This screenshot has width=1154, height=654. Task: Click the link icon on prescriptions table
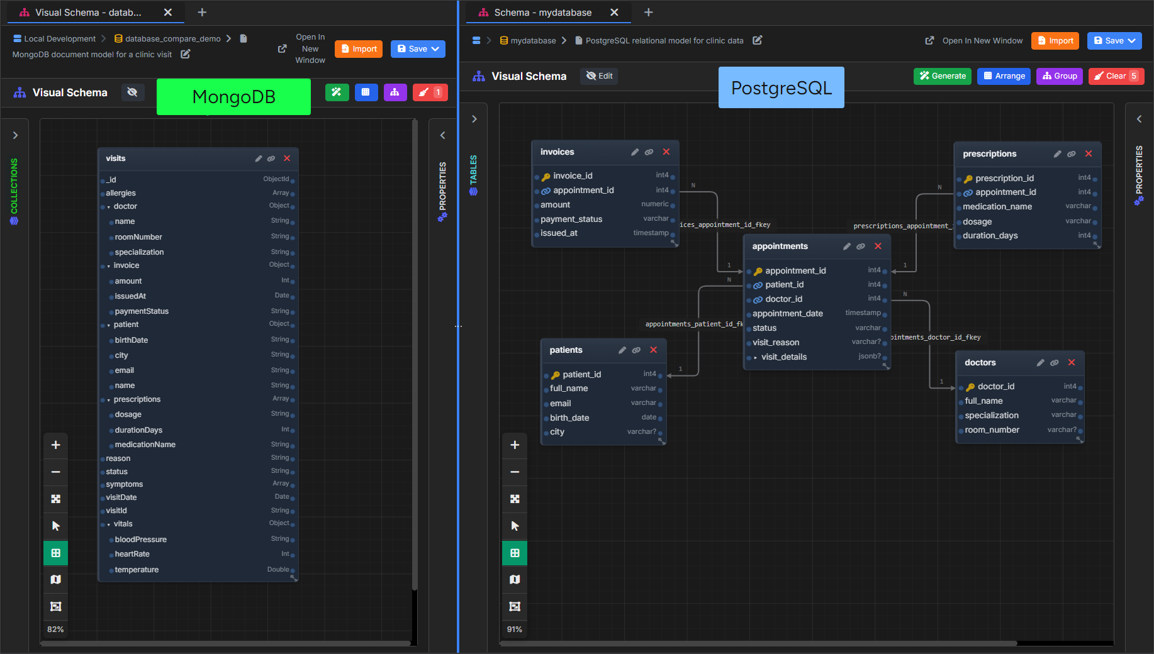tap(1072, 154)
